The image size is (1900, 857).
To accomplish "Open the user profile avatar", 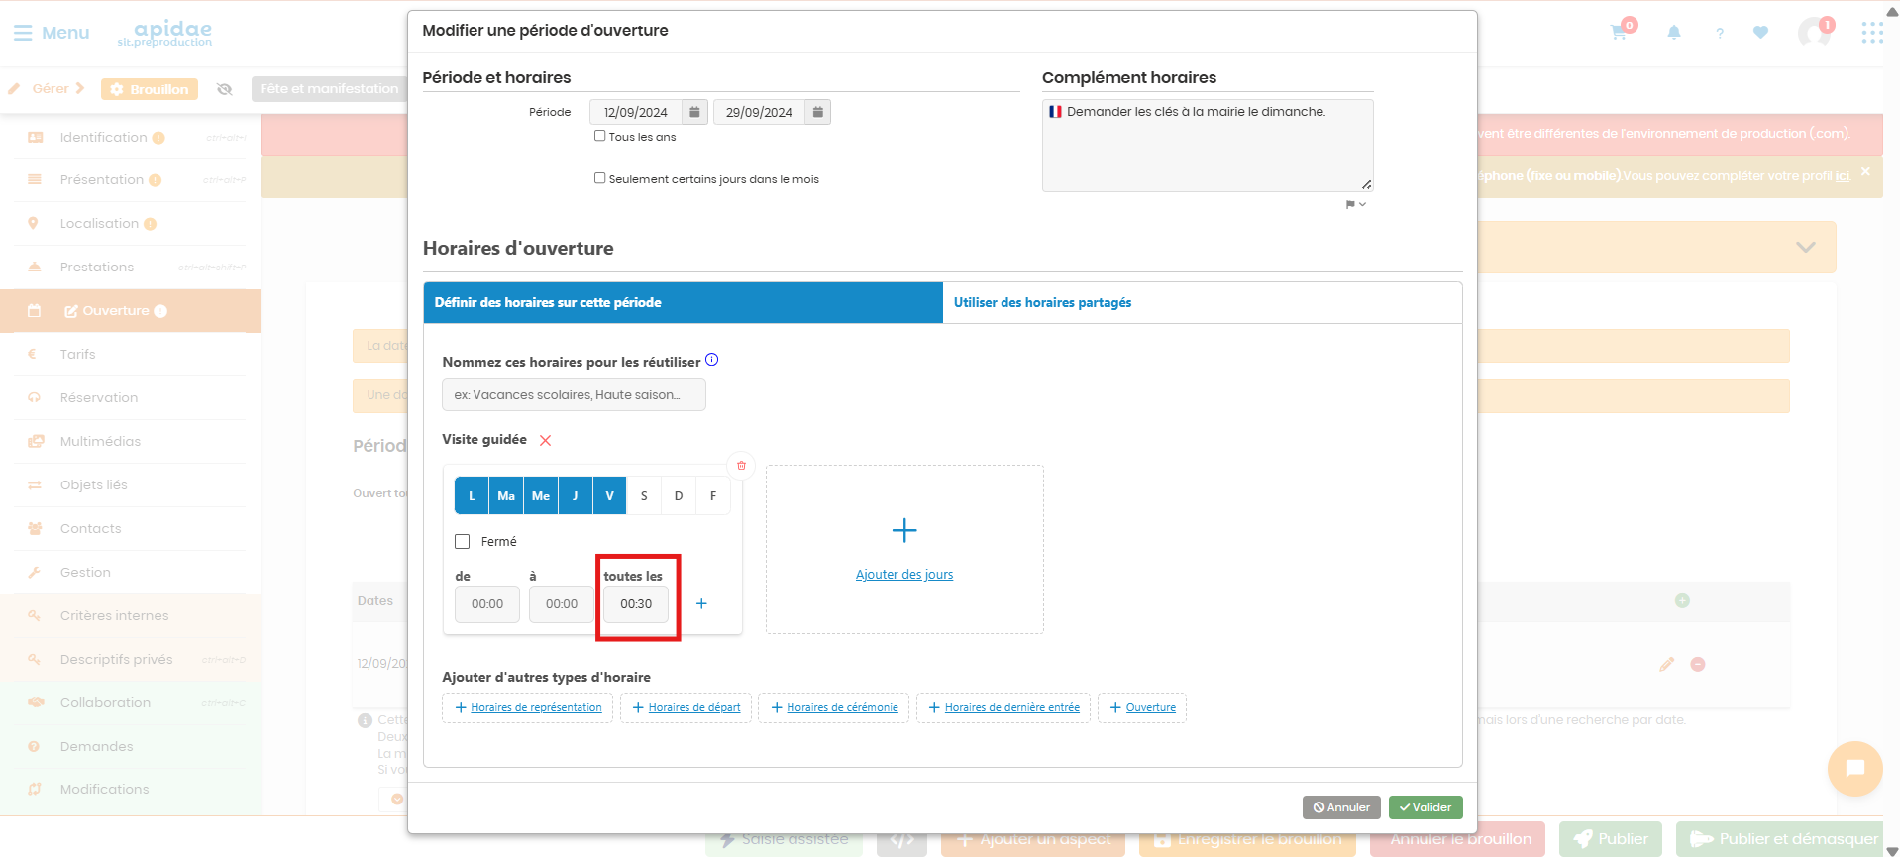I will coord(1814,33).
